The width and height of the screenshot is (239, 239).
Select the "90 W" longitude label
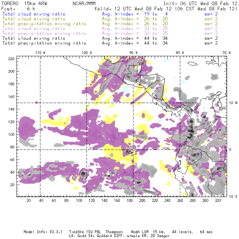click(x=133, y=53)
